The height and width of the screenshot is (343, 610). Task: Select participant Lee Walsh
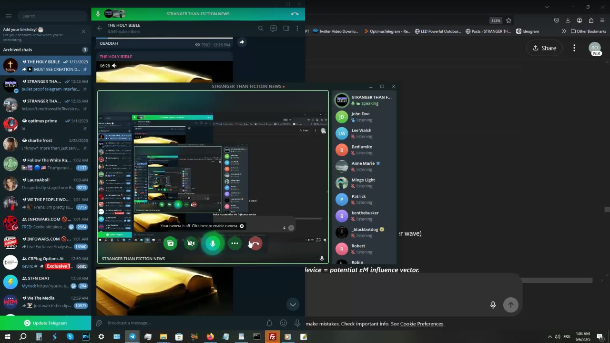(365, 133)
